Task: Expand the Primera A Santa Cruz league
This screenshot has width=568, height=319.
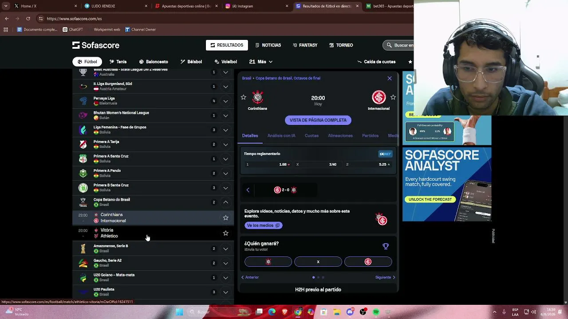Action: [225, 159]
